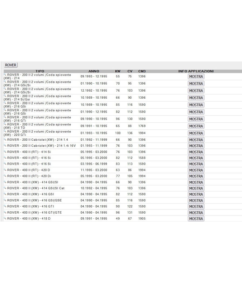Show applications for 400 II (RT) 414 Si
Screen dimensions: 242x283
click(196, 152)
